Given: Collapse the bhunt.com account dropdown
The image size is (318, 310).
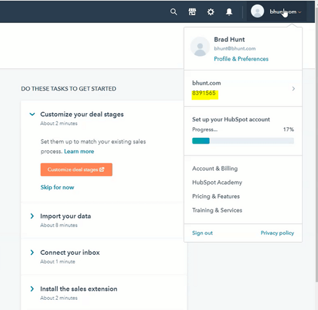Looking at the screenshot, I should pos(299,12).
